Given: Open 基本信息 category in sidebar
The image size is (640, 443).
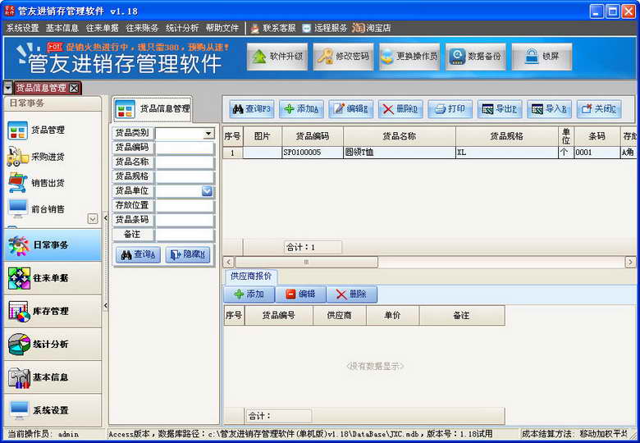Looking at the screenshot, I should click(53, 377).
